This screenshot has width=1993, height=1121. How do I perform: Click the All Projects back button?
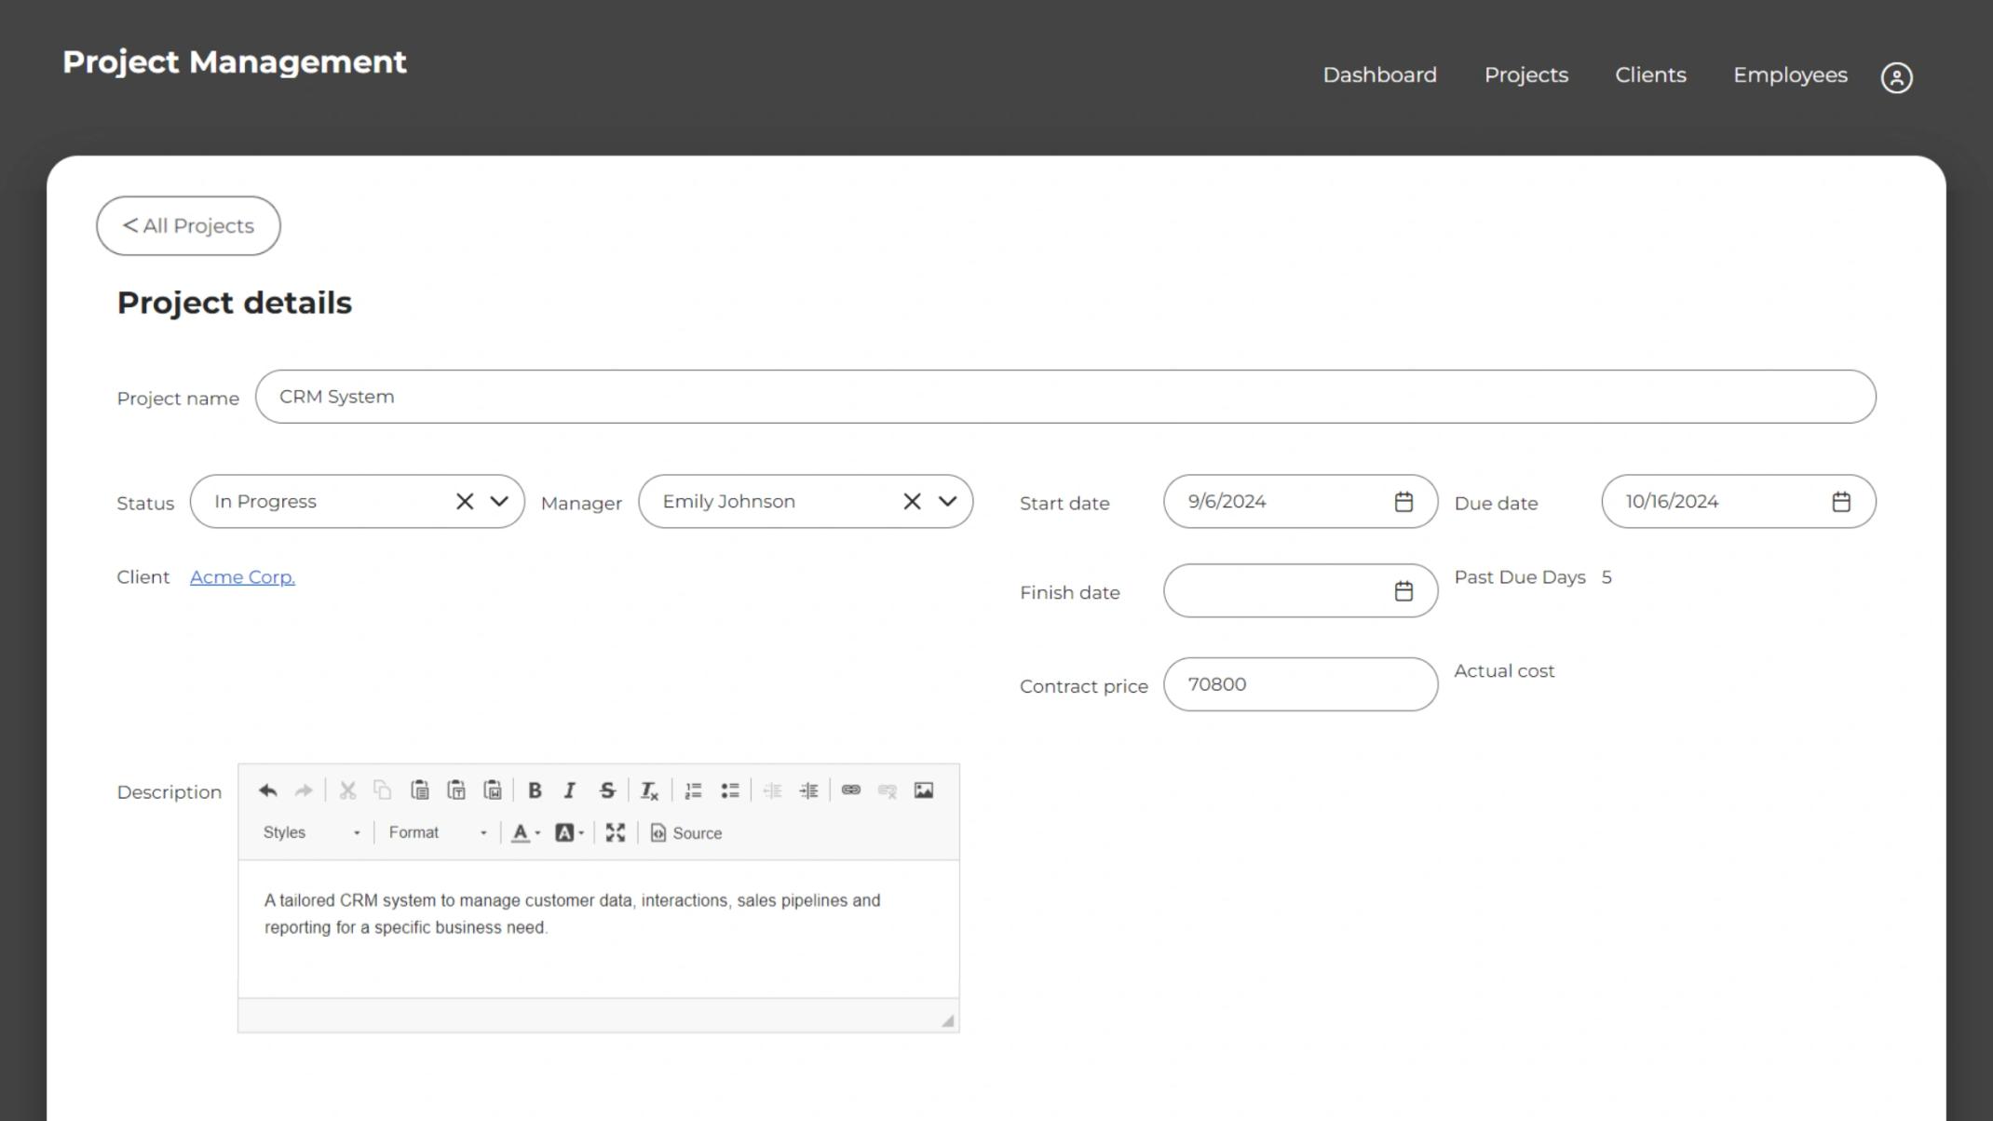coord(187,225)
